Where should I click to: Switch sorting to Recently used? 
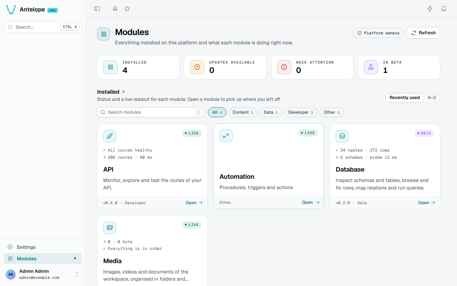point(405,98)
